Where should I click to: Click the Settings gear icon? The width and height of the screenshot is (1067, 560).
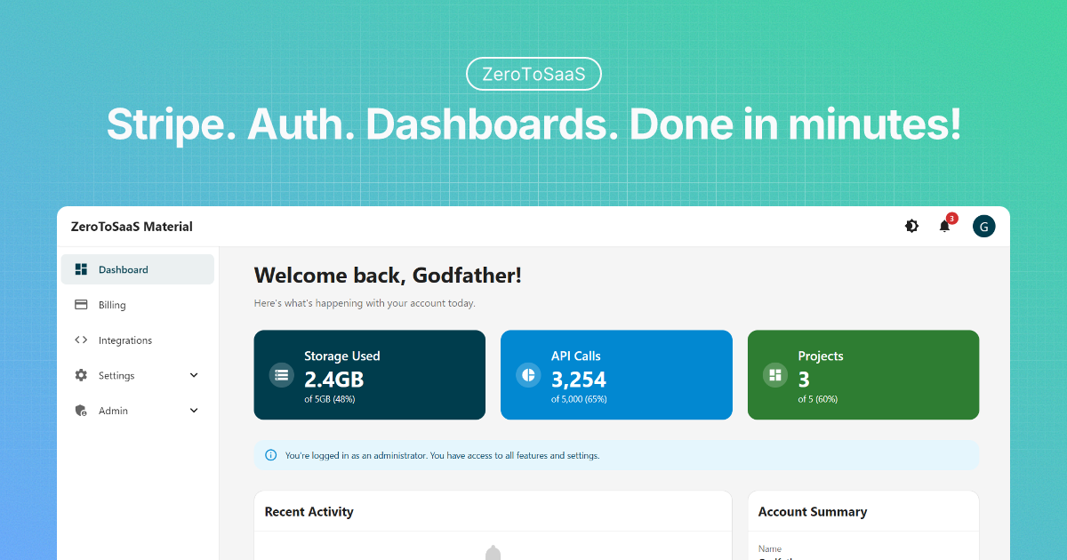coord(81,375)
